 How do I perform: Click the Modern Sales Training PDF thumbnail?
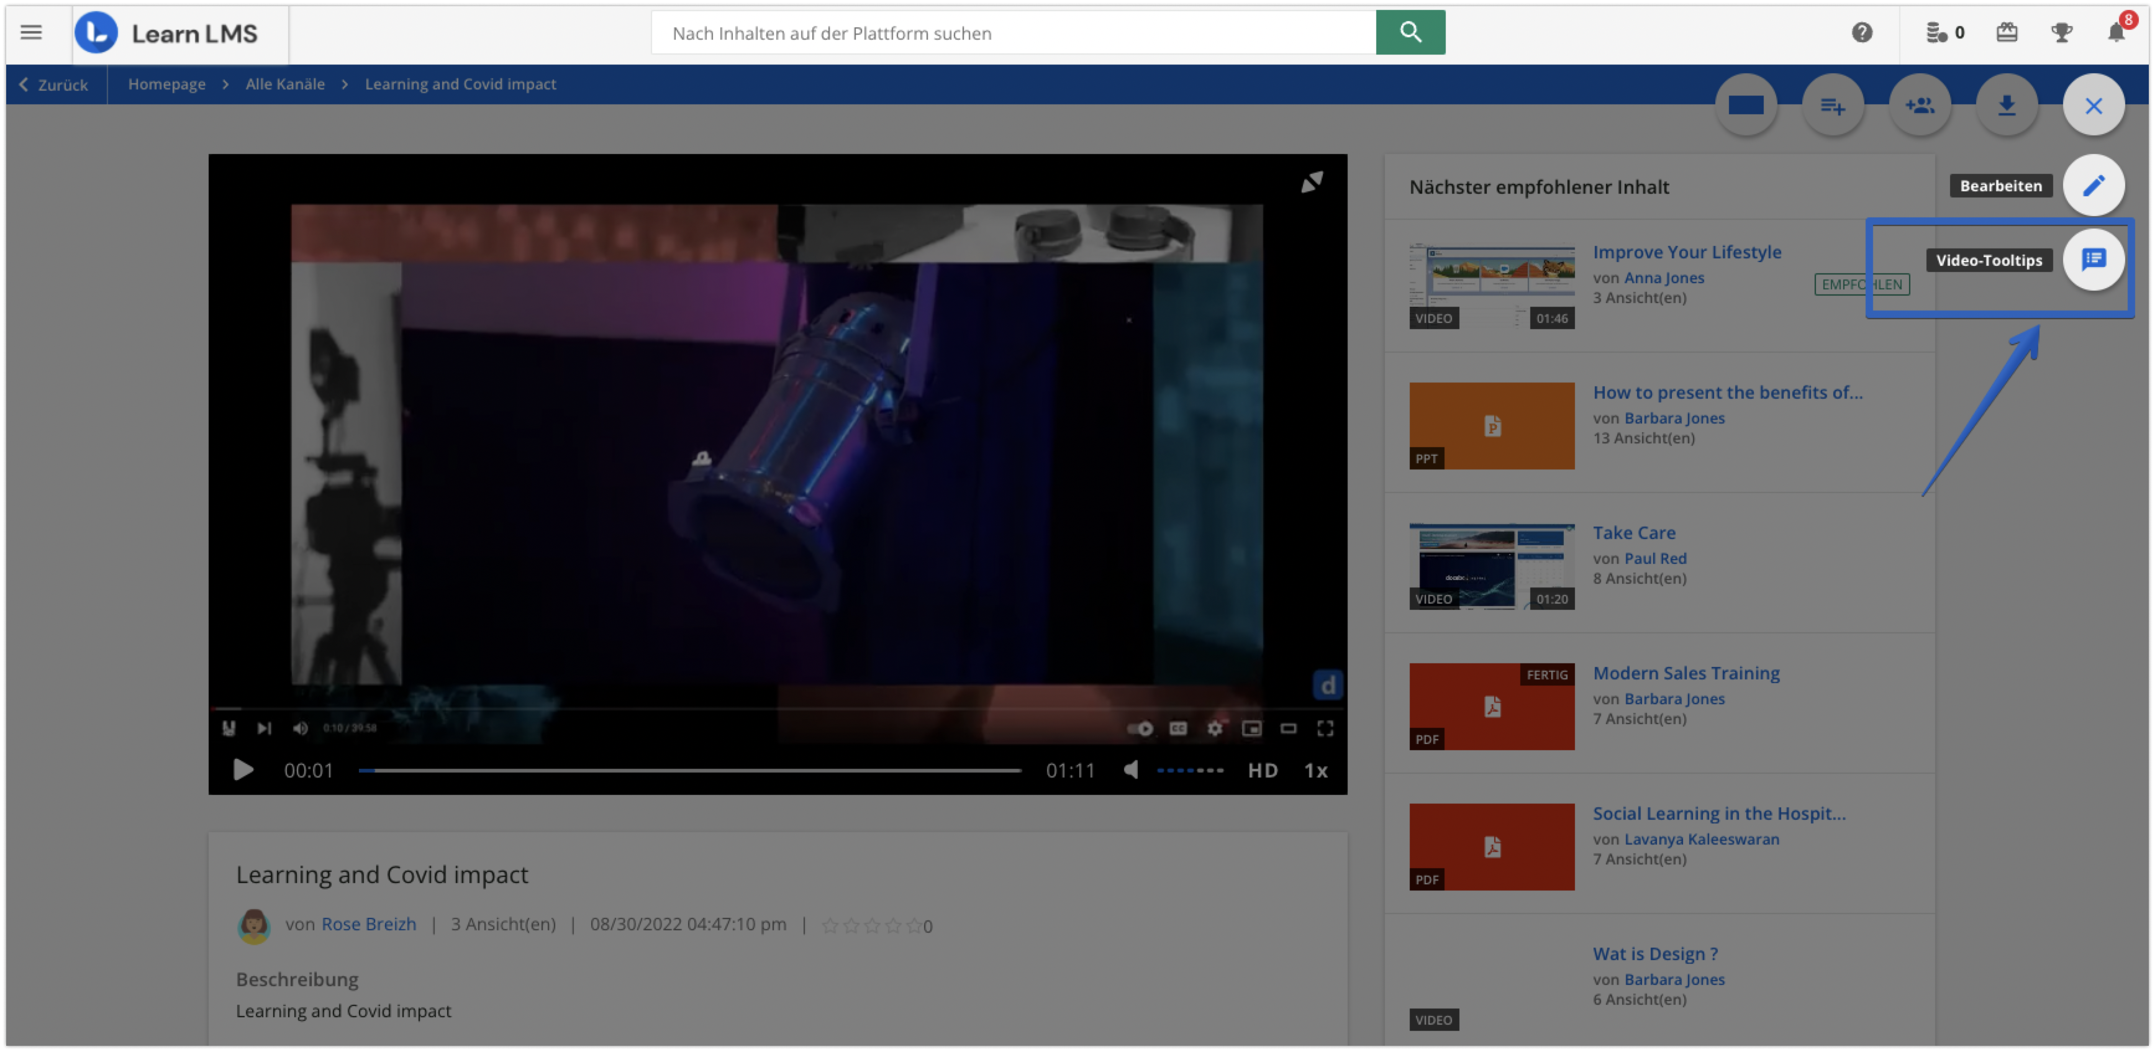click(1492, 707)
